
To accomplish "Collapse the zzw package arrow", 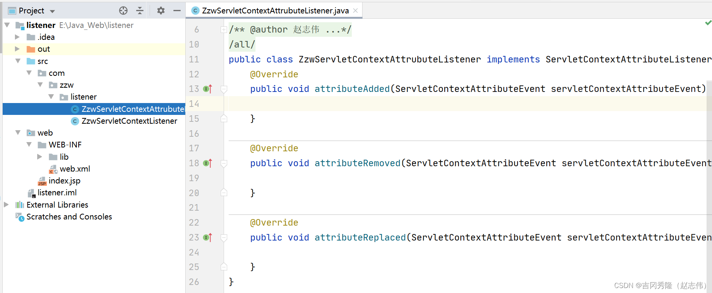I will pos(40,85).
